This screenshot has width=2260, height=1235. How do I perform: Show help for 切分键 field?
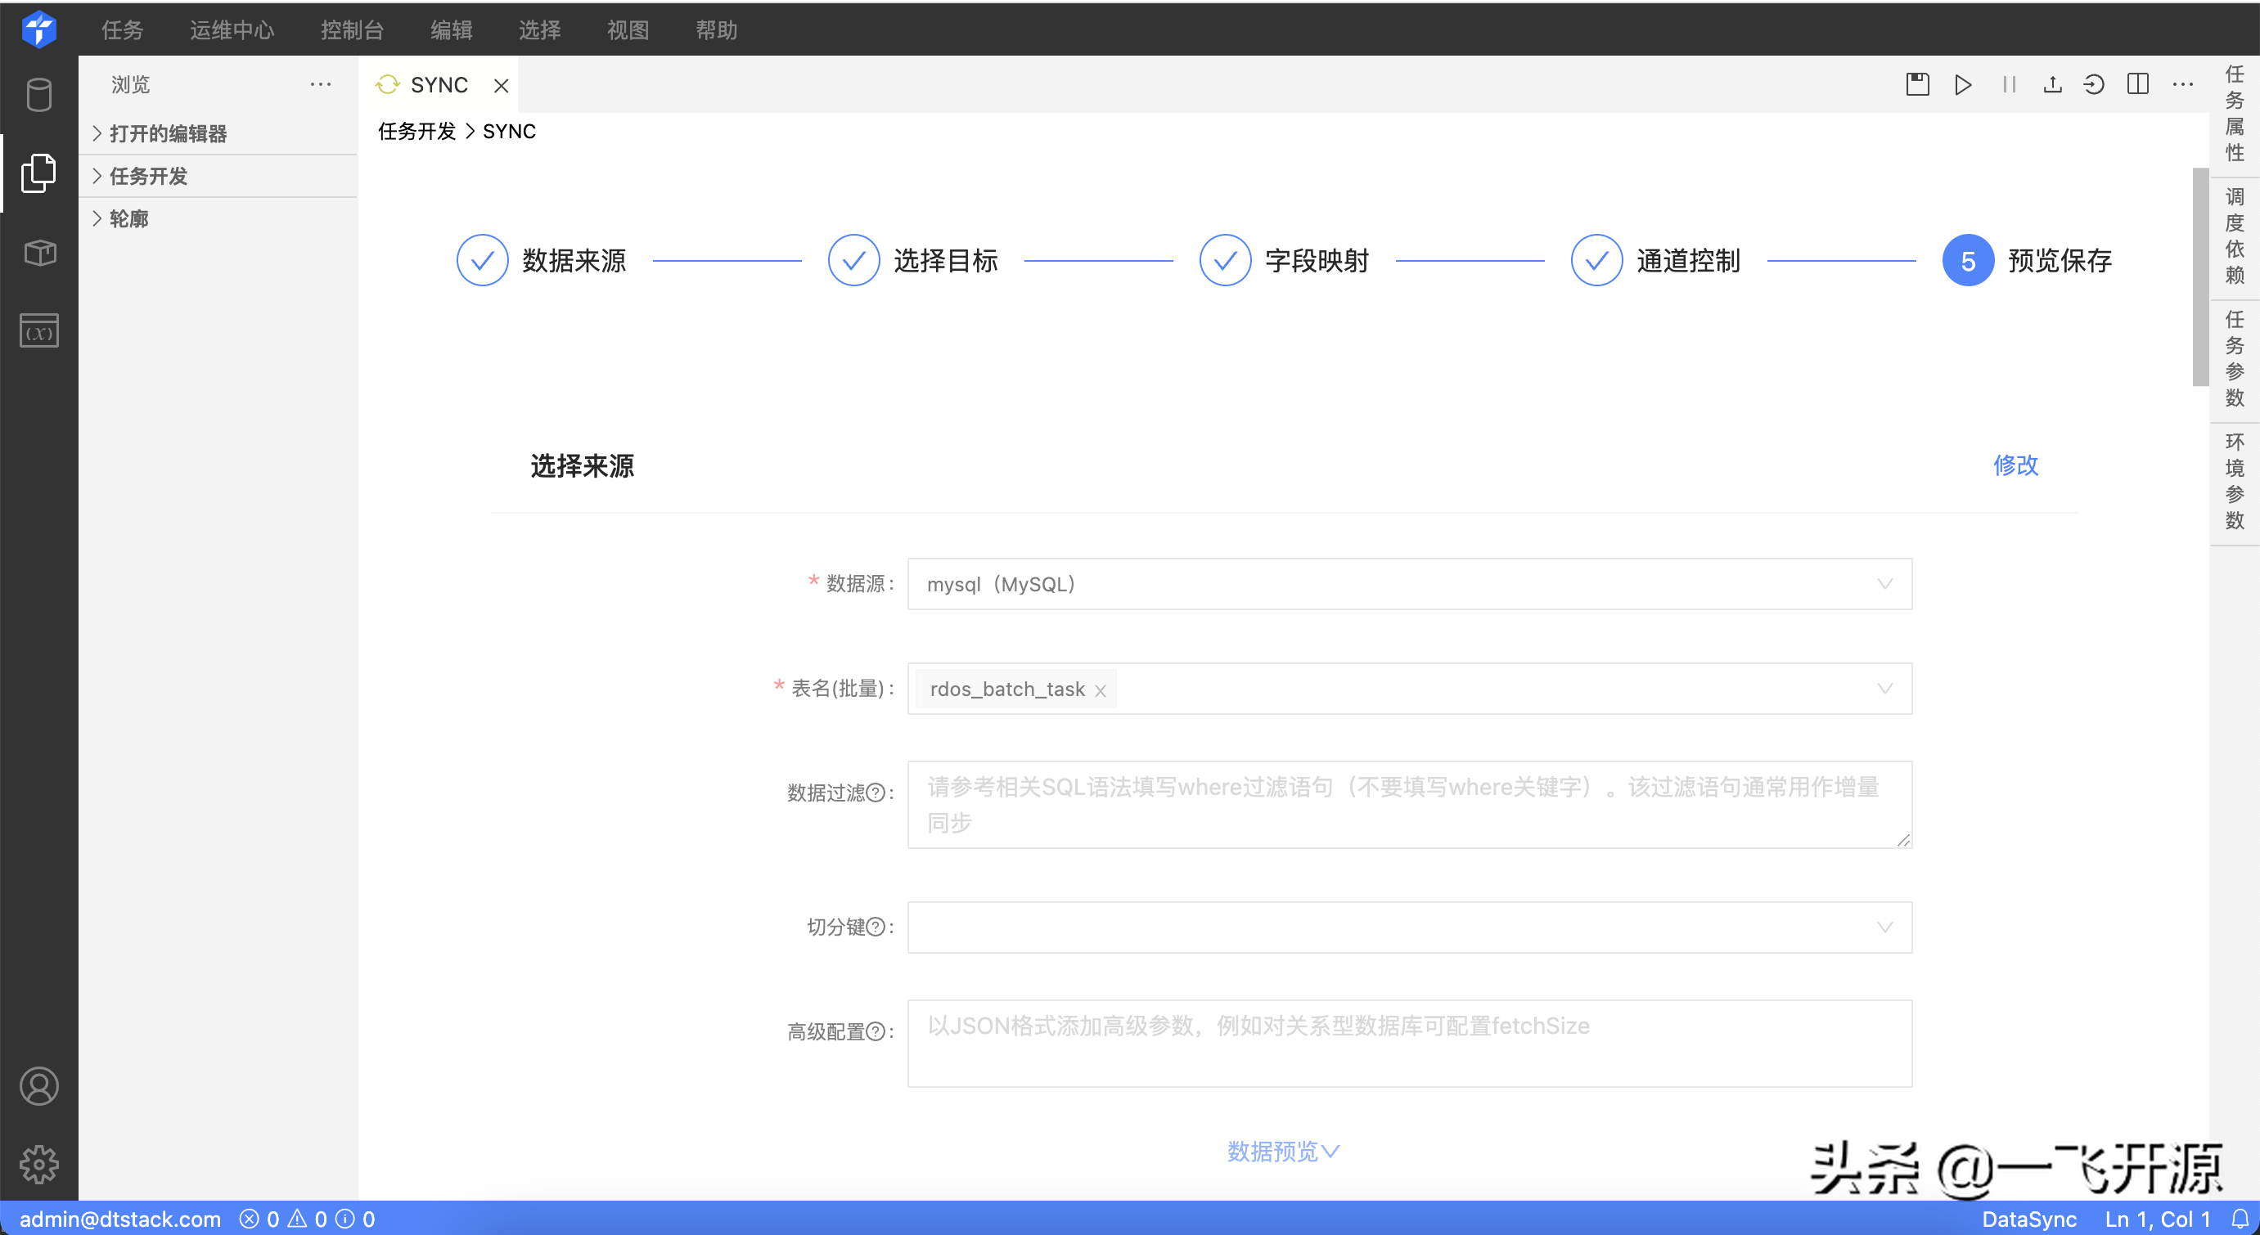click(876, 927)
